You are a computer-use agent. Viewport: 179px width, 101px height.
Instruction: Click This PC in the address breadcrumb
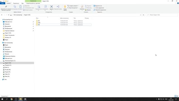18,15
